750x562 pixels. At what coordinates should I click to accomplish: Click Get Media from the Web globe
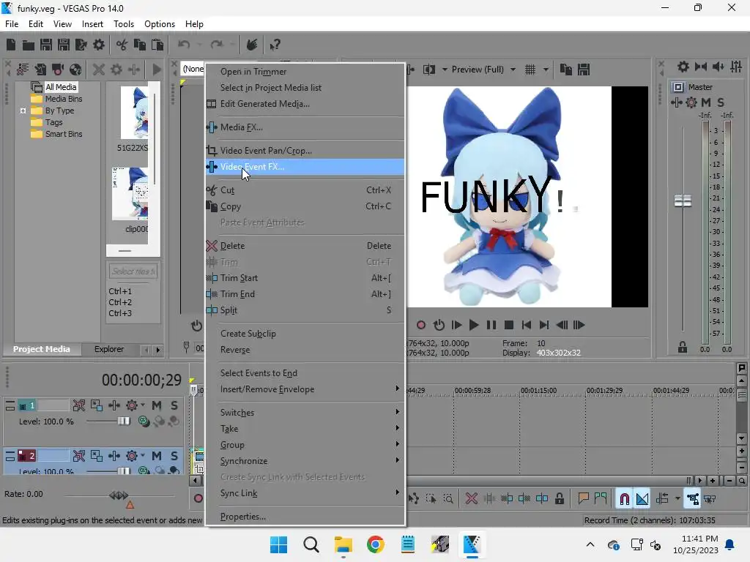75,70
